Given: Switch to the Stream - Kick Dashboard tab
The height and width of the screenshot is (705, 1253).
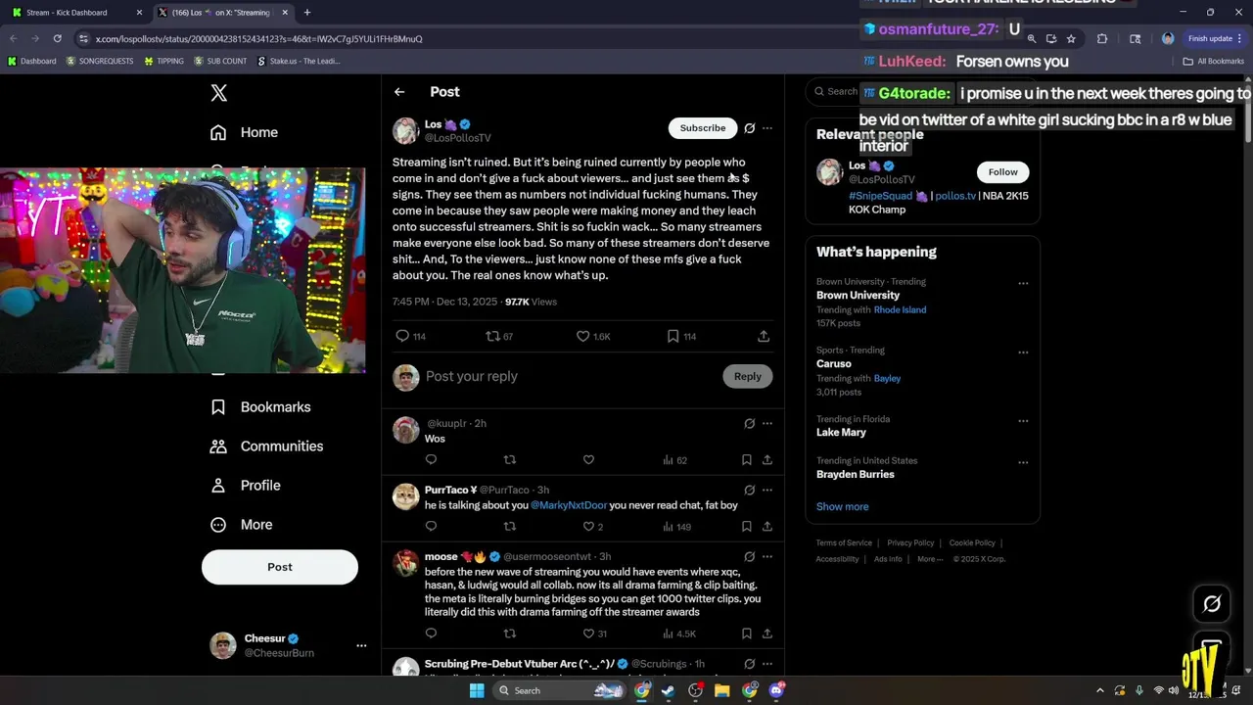Looking at the screenshot, I should click(76, 13).
